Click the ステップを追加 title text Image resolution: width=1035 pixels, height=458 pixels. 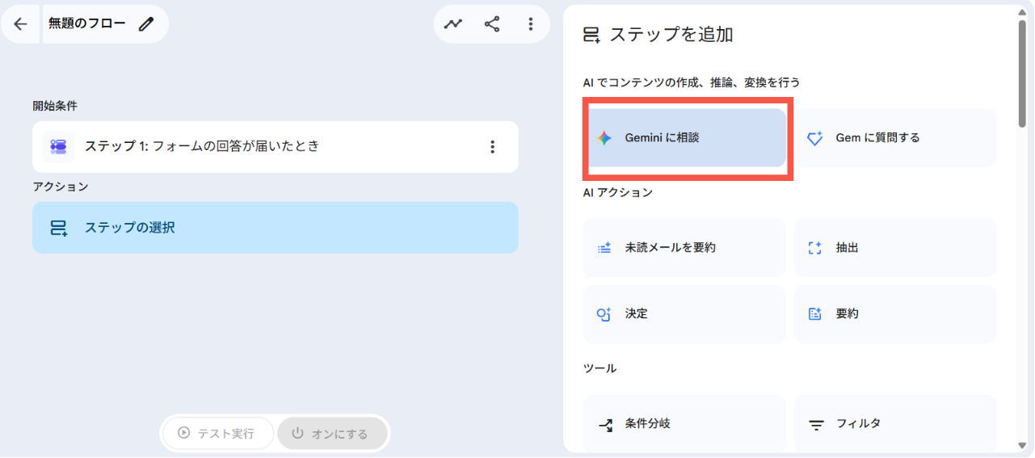(x=671, y=35)
